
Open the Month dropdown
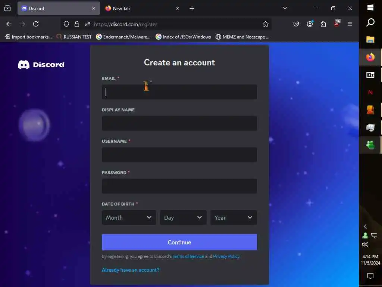[x=129, y=217]
